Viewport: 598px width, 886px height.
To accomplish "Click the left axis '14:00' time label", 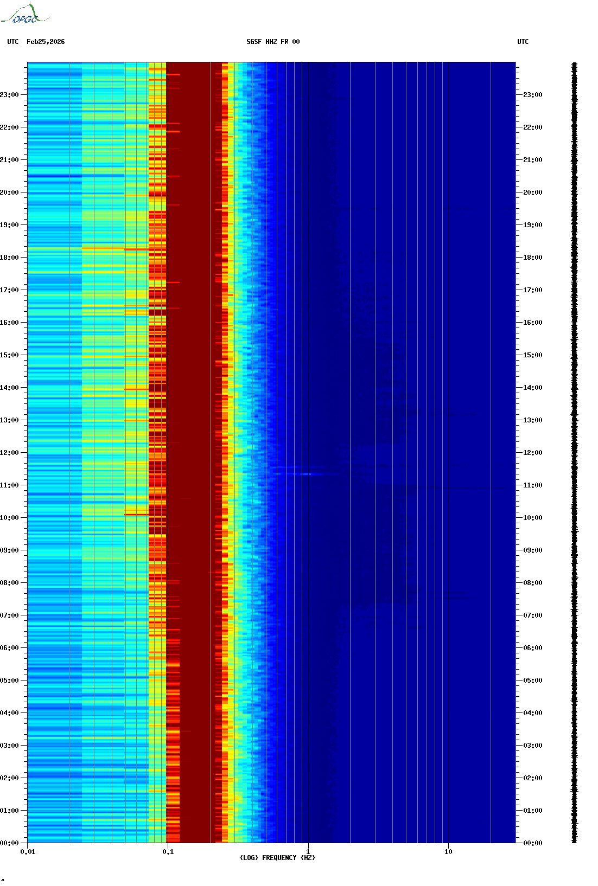I will tap(9, 388).
